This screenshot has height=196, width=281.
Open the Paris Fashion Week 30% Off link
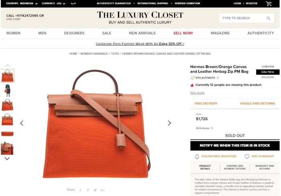tap(140, 44)
